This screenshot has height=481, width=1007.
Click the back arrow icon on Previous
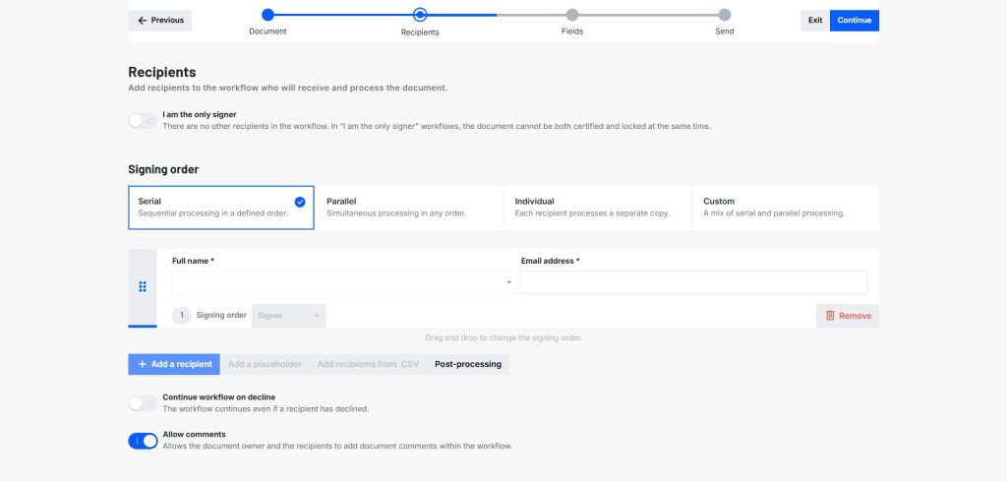pyautogui.click(x=143, y=21)
